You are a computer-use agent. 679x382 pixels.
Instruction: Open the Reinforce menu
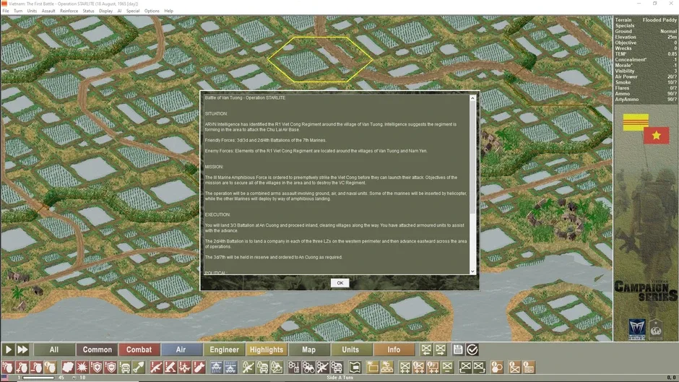click(69, 11)
